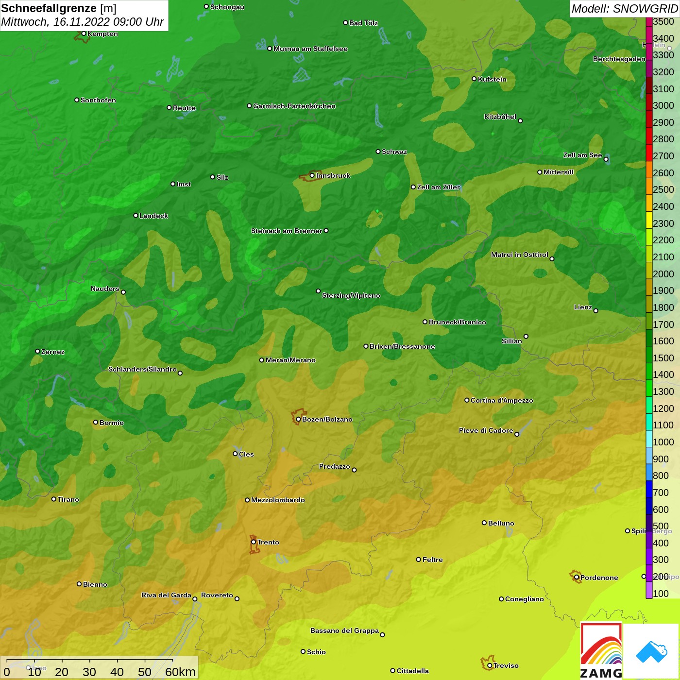
Task: Click the Steinach am Brenner label
Action: 287,231
